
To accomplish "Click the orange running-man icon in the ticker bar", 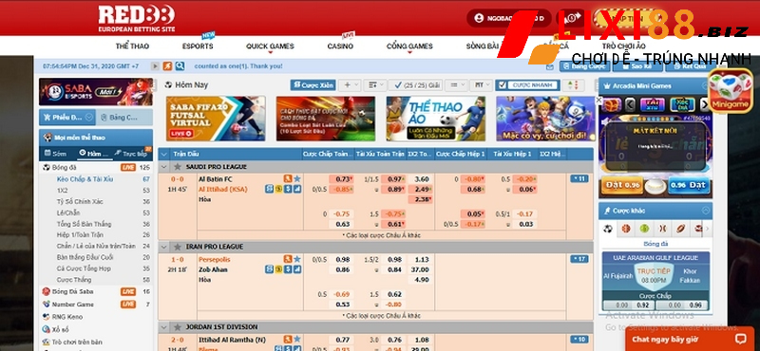I will (x=167, y=66).
